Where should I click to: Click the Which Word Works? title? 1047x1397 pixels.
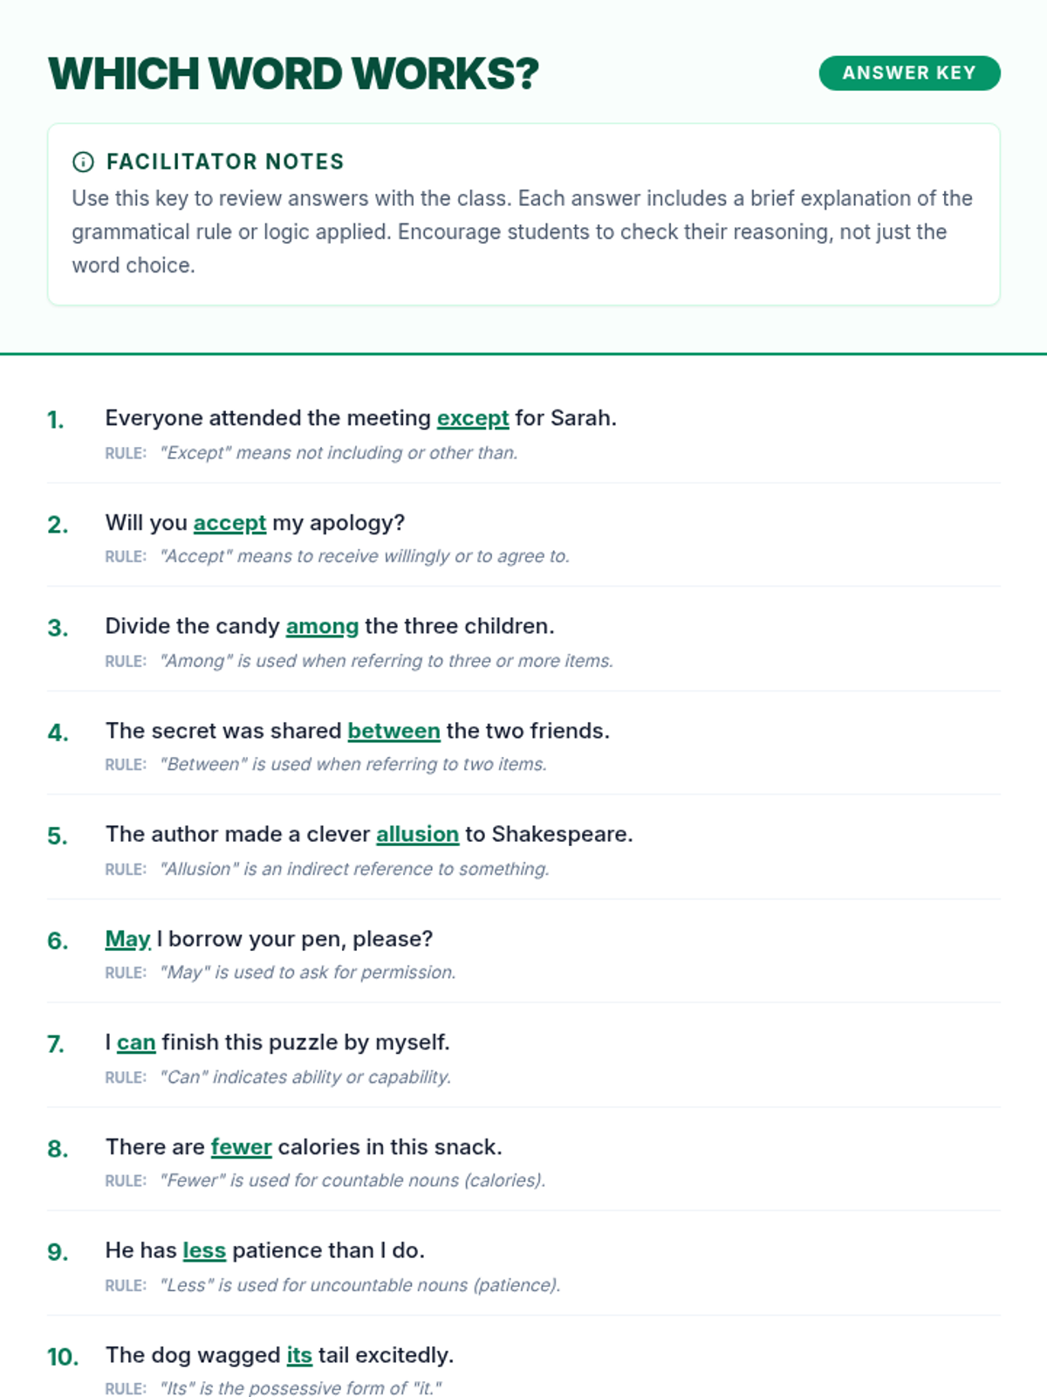[x=293, y=73]
